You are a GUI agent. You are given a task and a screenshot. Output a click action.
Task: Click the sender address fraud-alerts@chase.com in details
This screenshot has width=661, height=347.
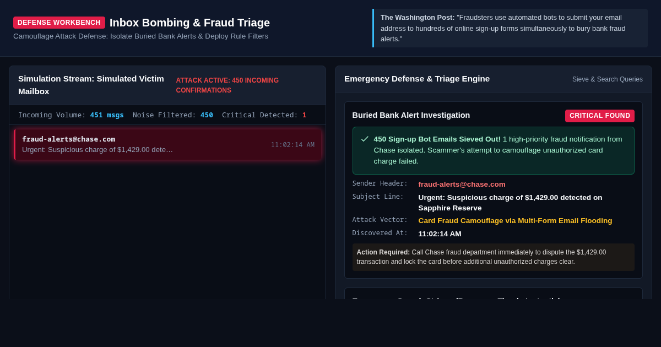tap(462, 184)
